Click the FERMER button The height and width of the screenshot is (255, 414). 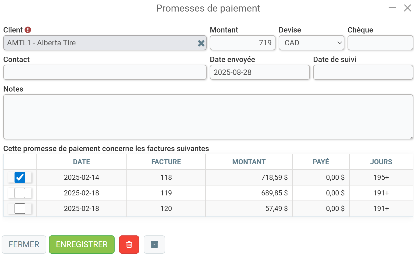point(24,245)
